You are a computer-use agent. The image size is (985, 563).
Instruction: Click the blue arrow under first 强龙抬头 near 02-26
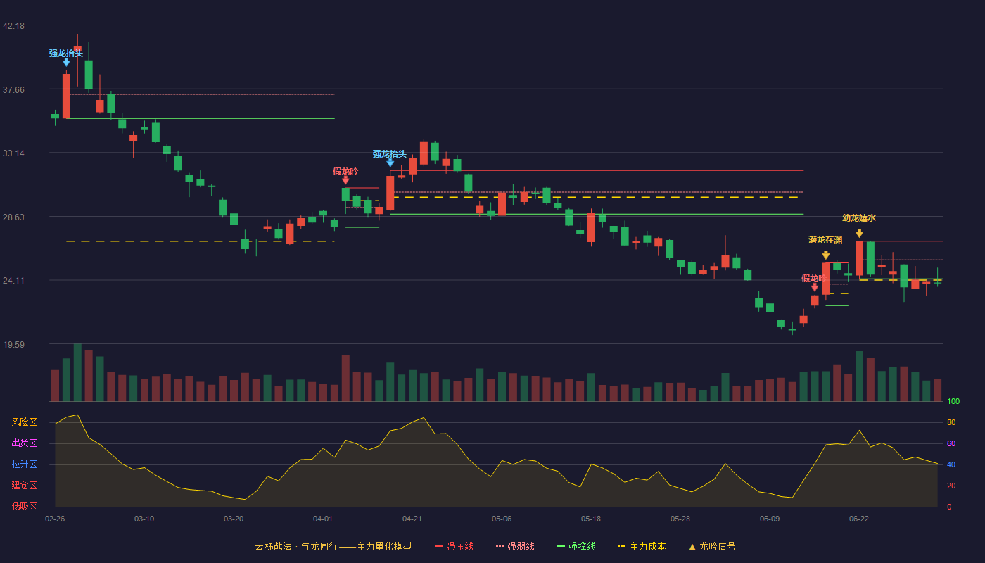(x=66, y=63)
